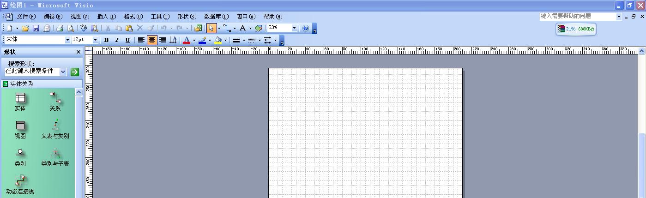
Task: Click the Print icon
Action: [60, 28]
